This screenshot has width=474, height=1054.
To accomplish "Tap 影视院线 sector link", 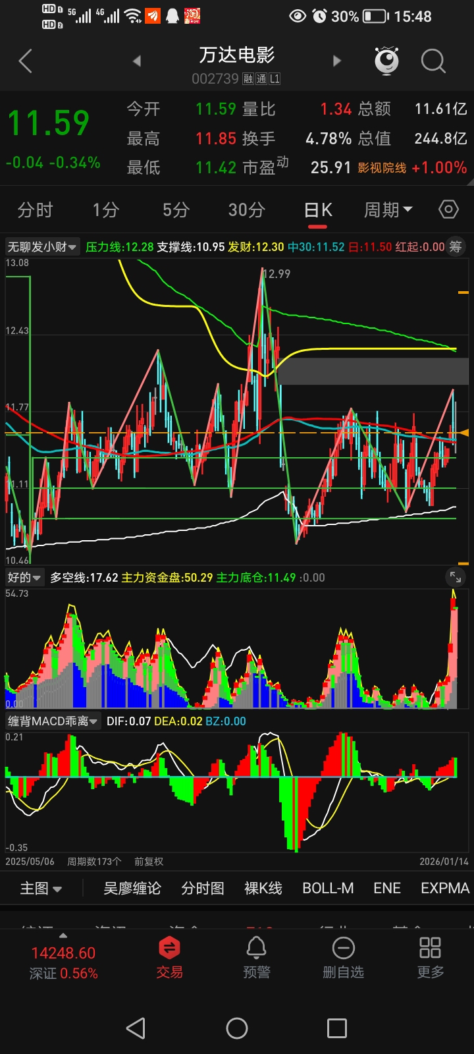I will (x=382, y=168).
